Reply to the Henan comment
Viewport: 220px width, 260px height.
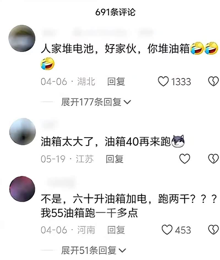pos(116,230)
